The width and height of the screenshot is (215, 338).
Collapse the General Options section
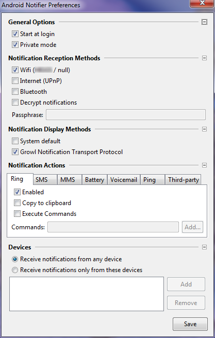pos(205,22)
